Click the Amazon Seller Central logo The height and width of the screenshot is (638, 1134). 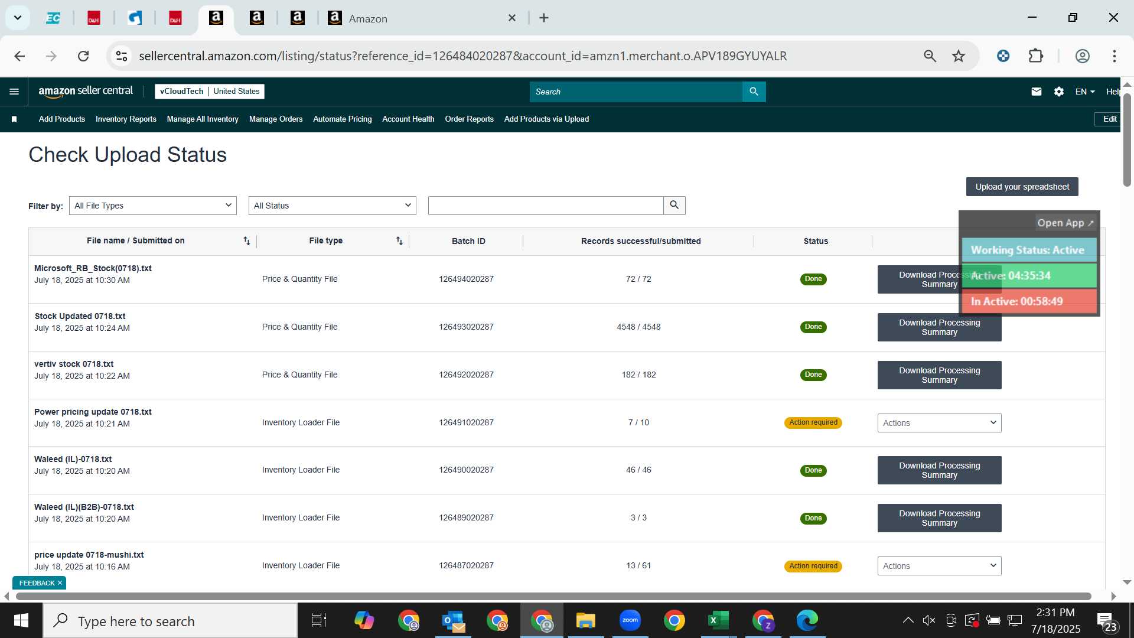(86, 92)
